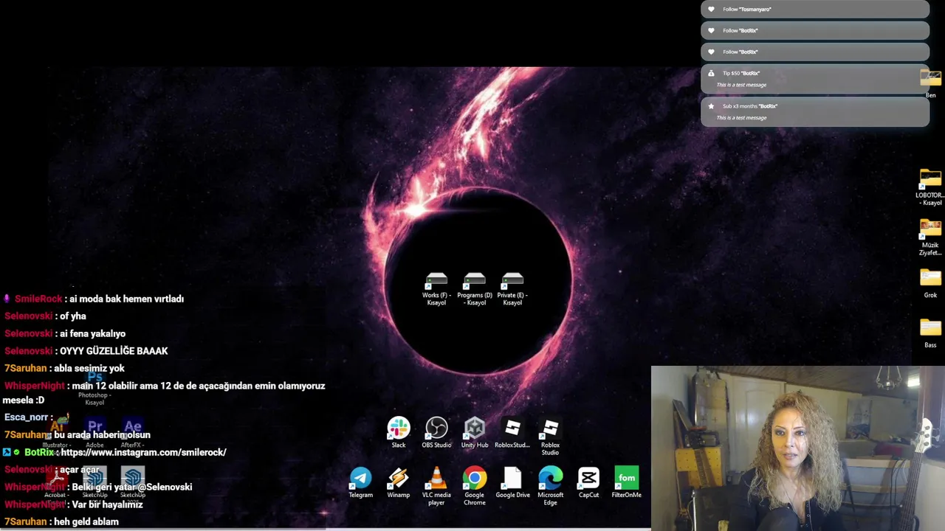The height and width of the screenshot is (531, 945).
Task: Click the emote in Esca_norr's chat message
Action: [x=61, y=418]
